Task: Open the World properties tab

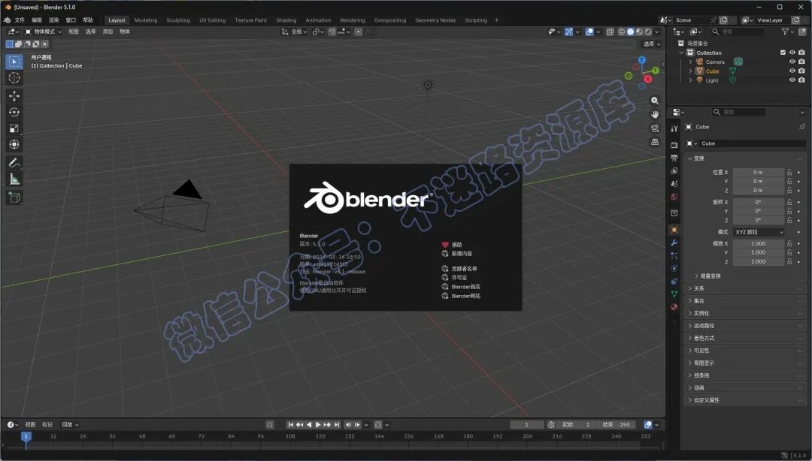Action: pyautogui.click(x=674, y=197)
